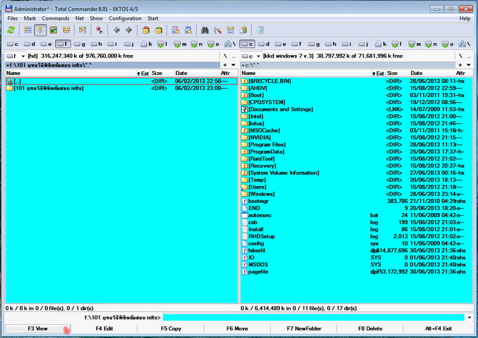Click the green Reread source refresh icon
The height and width of the screenshot is (338, 478).
click(x=11, y=30)
